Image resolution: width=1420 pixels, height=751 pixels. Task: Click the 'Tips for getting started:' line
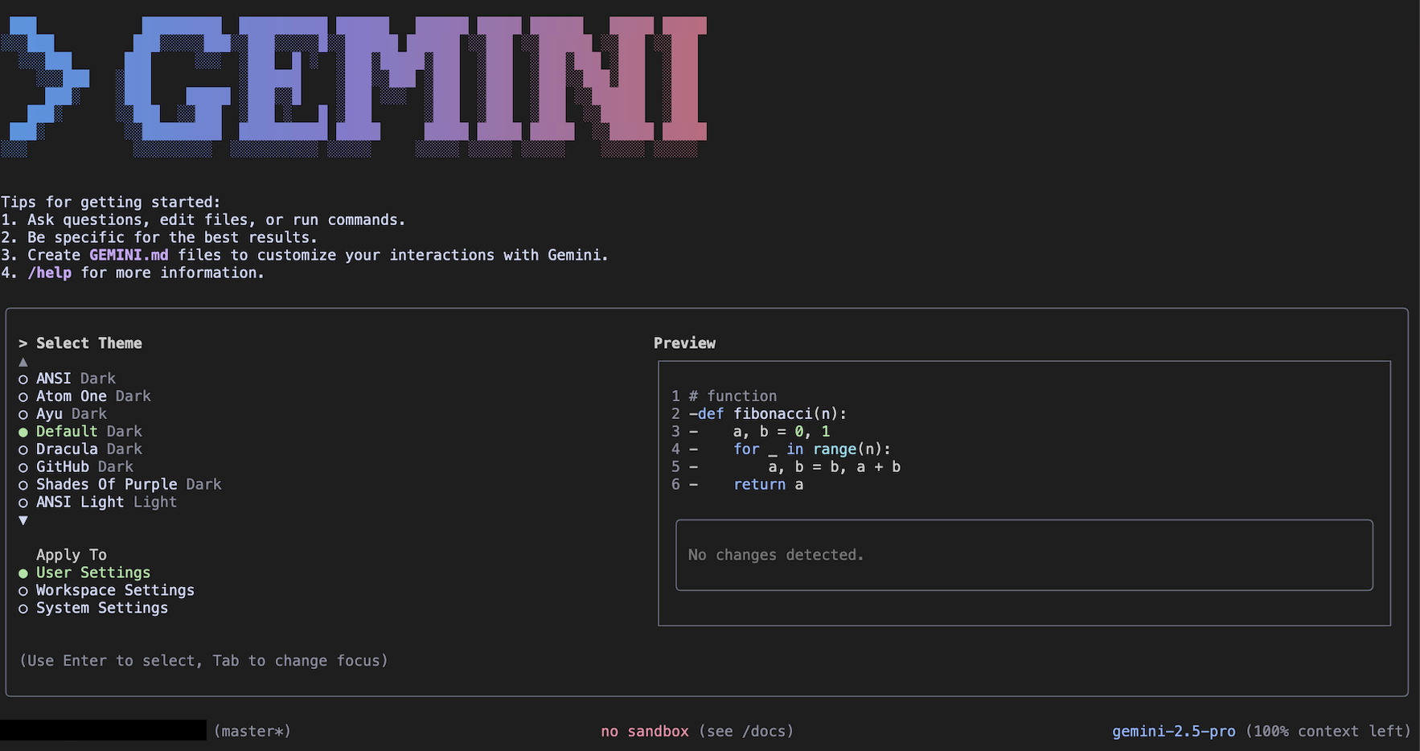pyautogui.click(x=110, y=202)
